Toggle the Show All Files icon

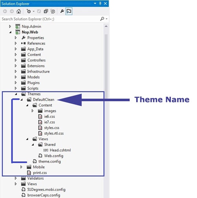53,11
